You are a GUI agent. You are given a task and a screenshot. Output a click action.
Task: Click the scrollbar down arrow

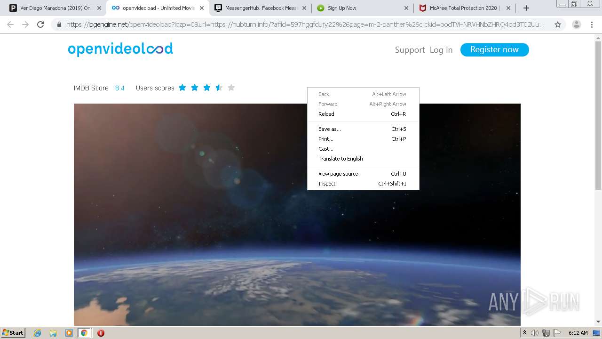coord(598,322)
